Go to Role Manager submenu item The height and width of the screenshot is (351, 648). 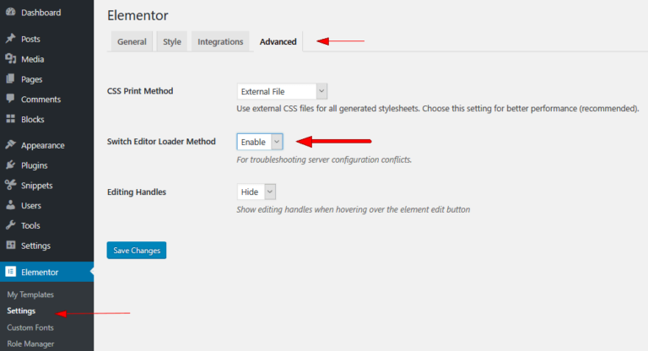[30, 343]
